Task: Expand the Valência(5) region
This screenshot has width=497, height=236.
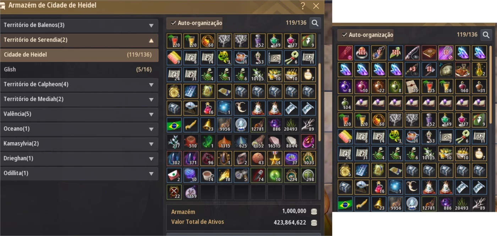Action: [79, 114]
